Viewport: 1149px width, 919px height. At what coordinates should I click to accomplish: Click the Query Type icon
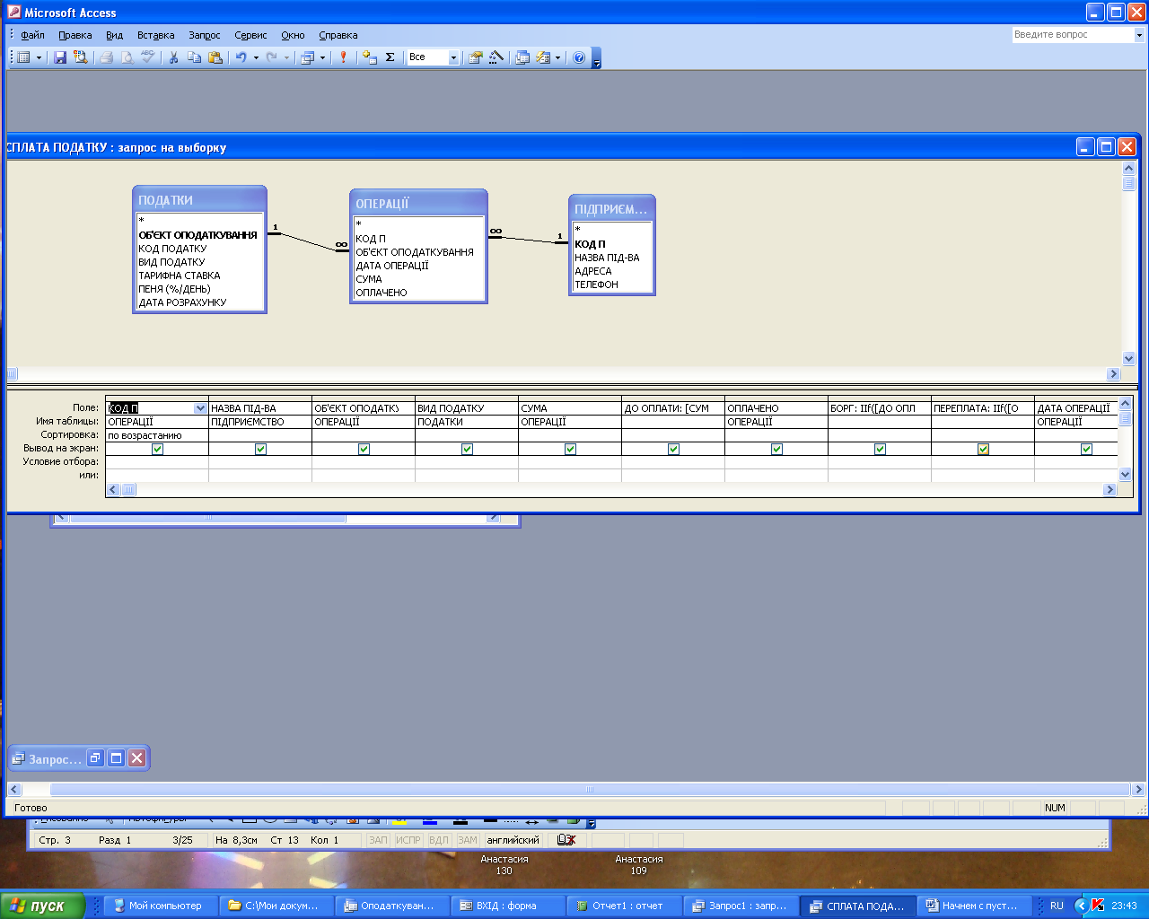pos(307,57)
